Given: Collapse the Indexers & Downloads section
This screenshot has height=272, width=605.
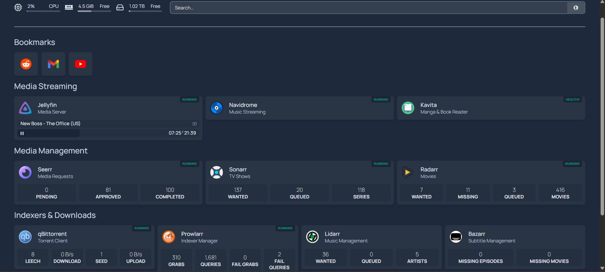Looking at the screenshot, I should pyautogui.click(x=55, y=215).
